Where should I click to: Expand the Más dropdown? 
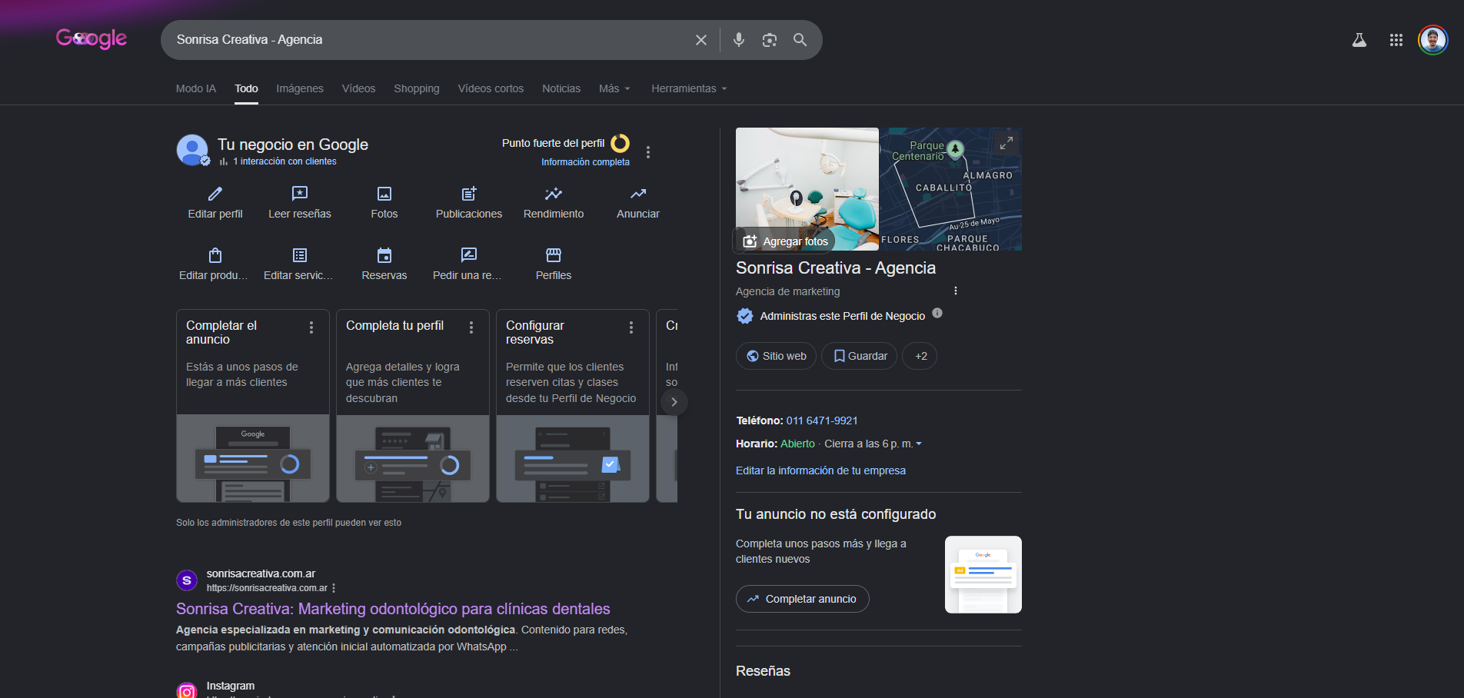coord(614,88)
